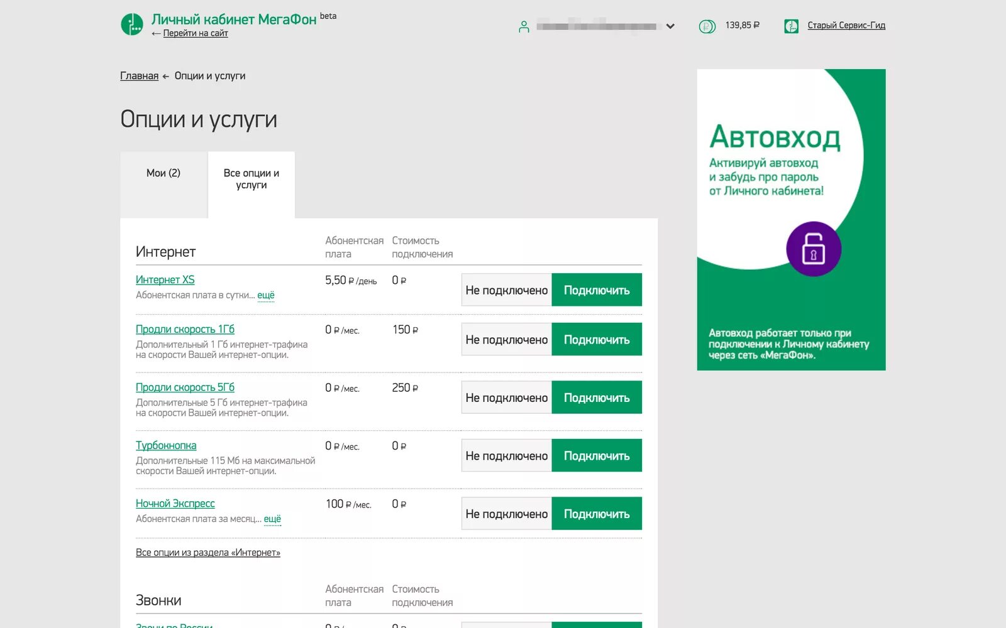Select the Все опции и услуги tab

tap(251, 185)
